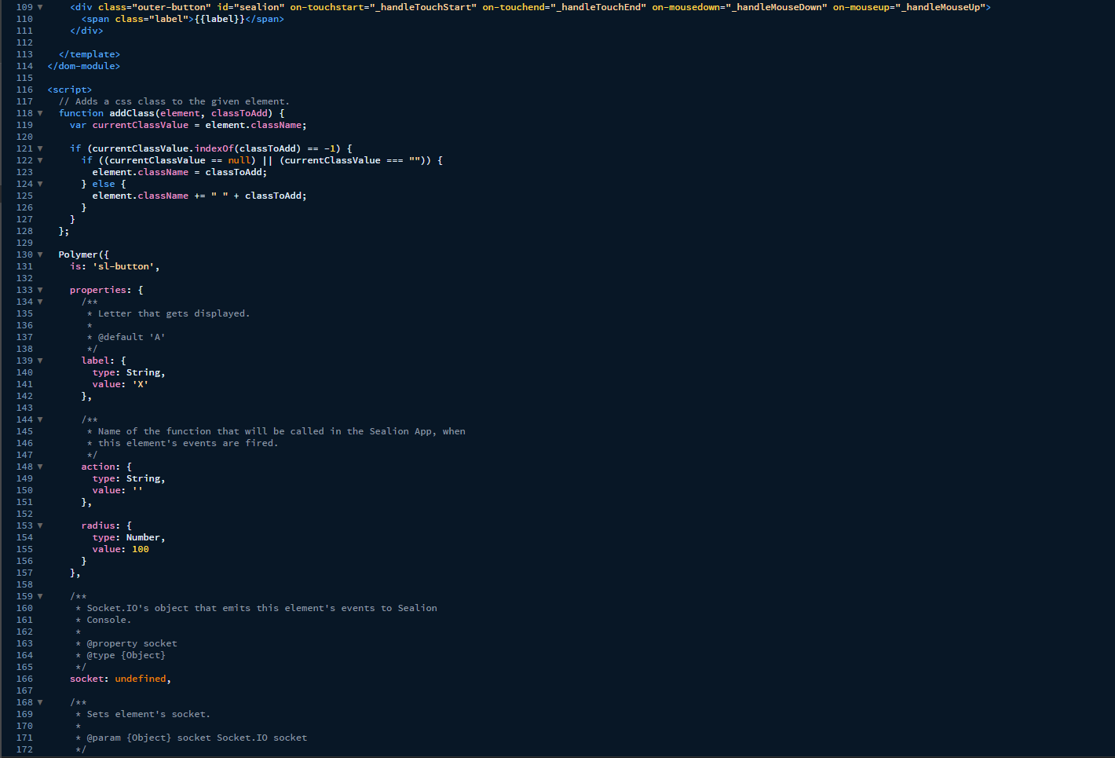Viewport: 1115px width, 758px height.
Task: Click the 'sl-button' string value
Action: coord(123,266)
